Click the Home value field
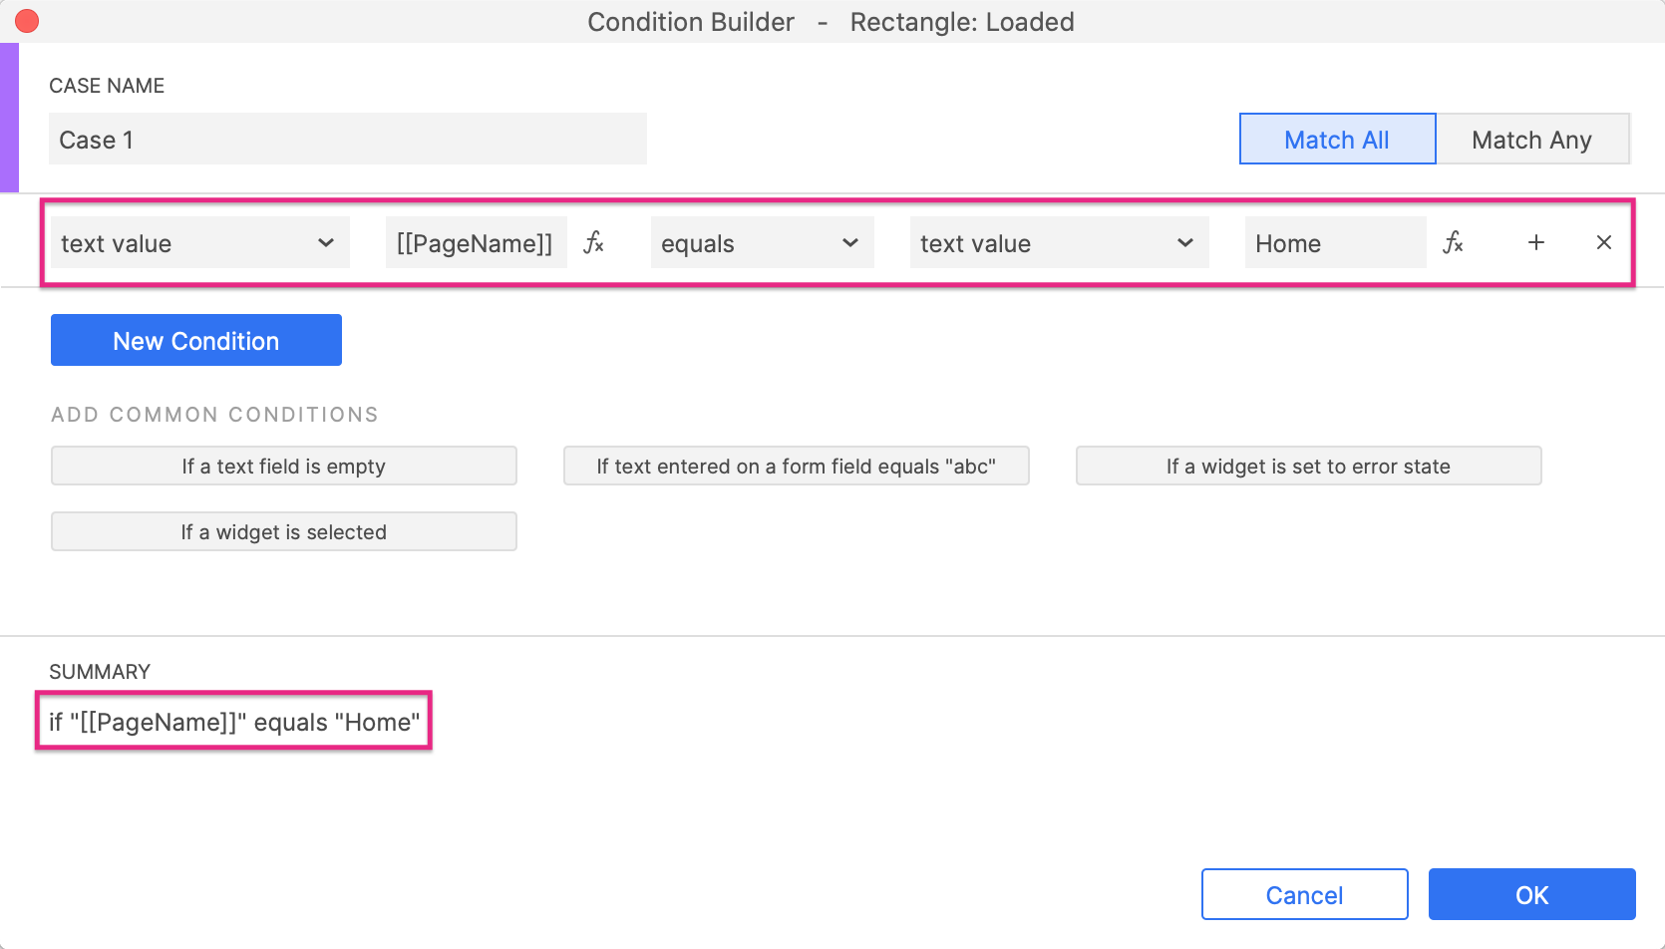Screen dimensions: 1665x949 pos(1336,242)
